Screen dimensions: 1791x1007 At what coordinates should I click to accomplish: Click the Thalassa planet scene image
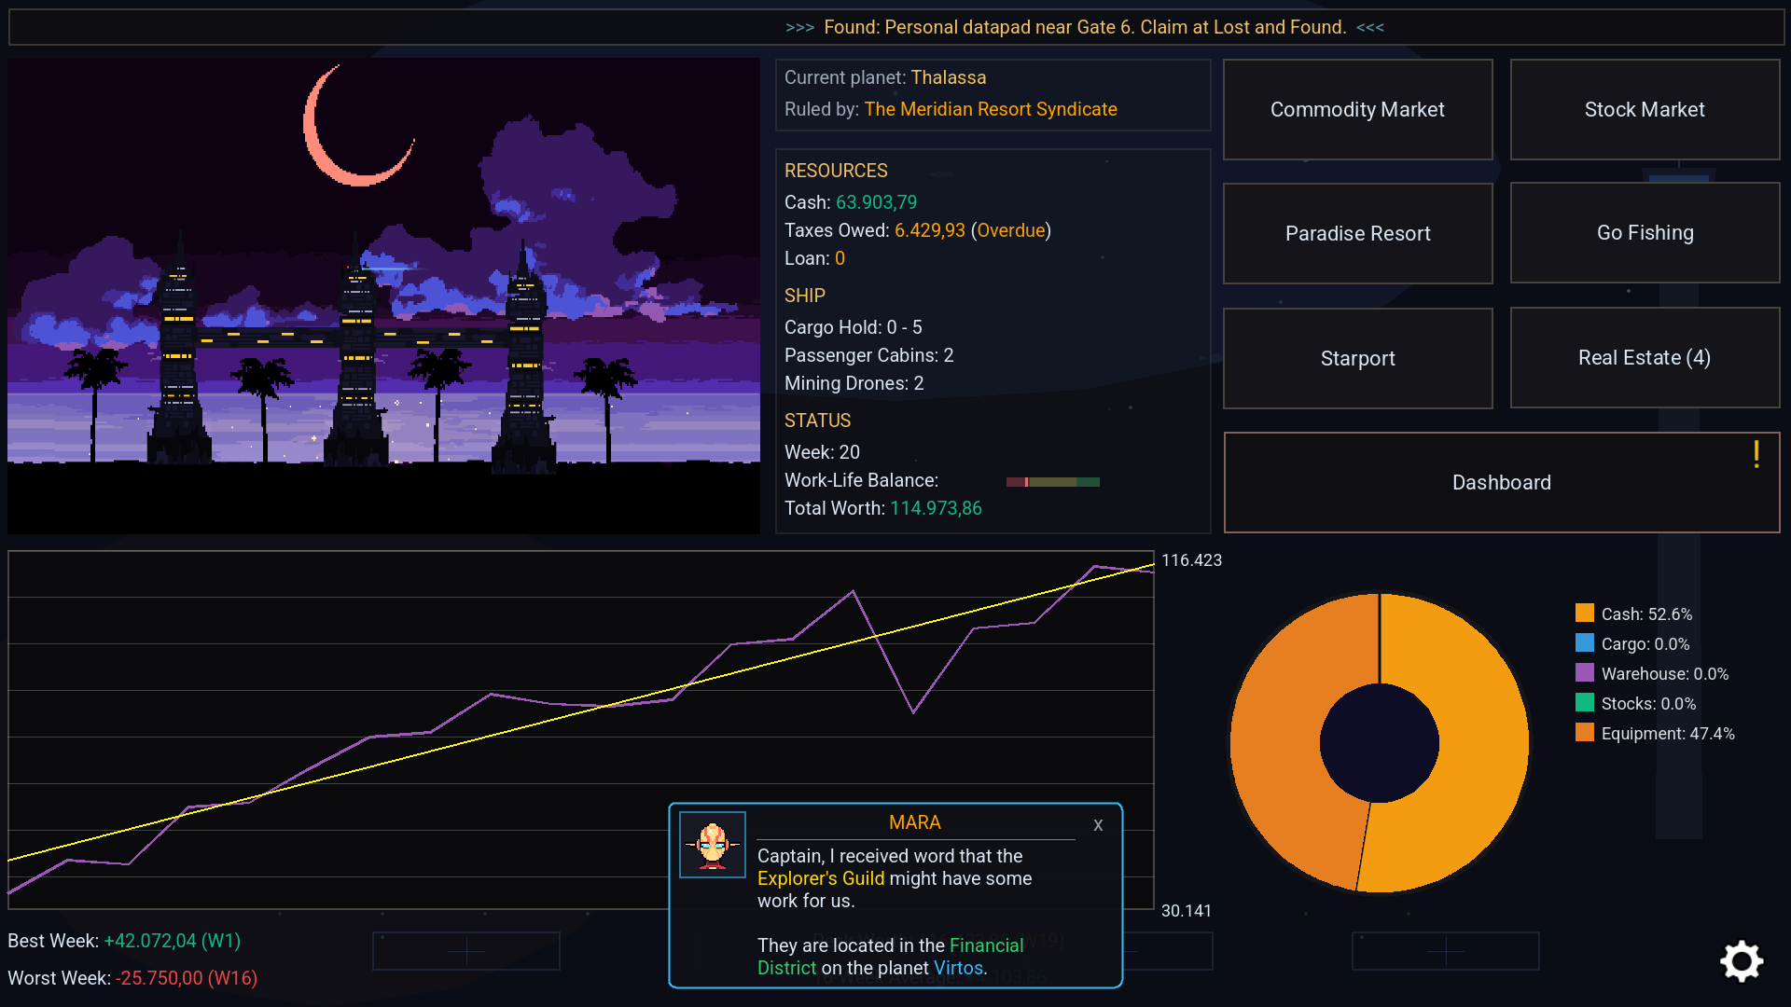point(383,296)
